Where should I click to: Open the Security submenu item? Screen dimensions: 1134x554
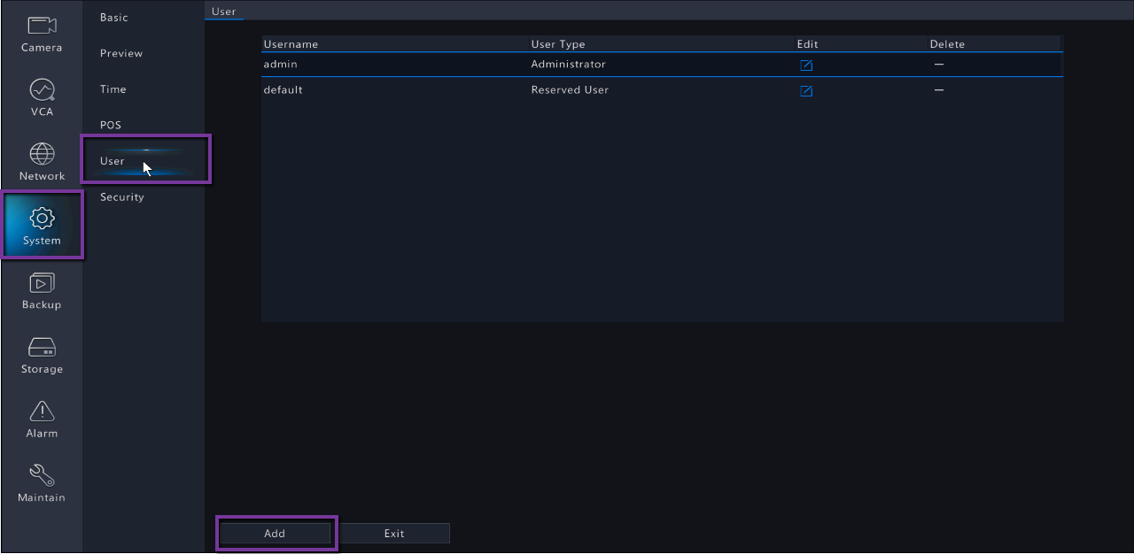(x=122, y=197)
